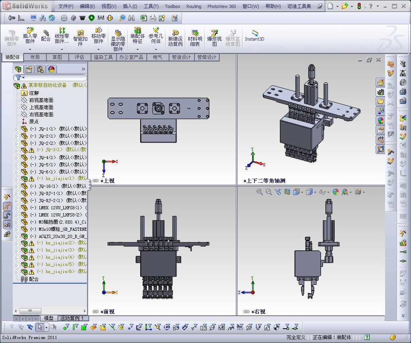This screenshot has height=343, width=411.
Task: Open the 工具(T) menu
Action: coord(151,6)
